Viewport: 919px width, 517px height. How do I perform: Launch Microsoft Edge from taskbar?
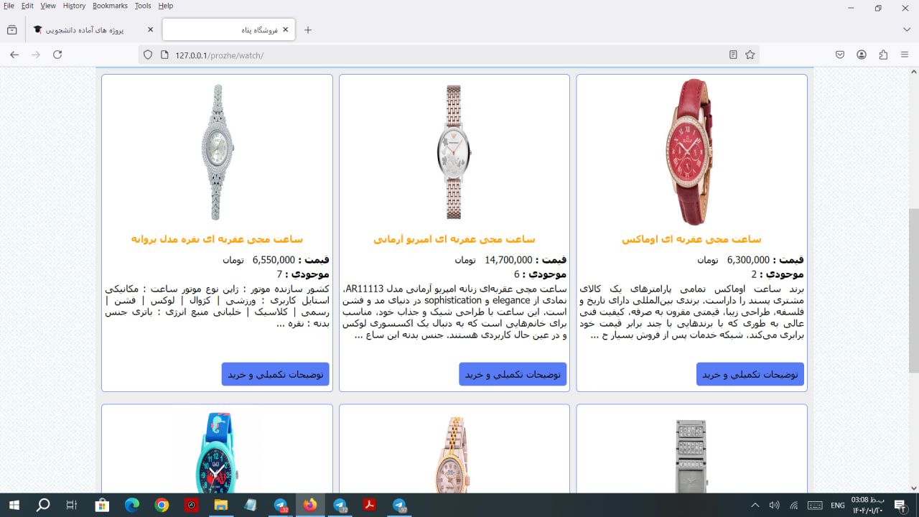click(x=131, y=506)
